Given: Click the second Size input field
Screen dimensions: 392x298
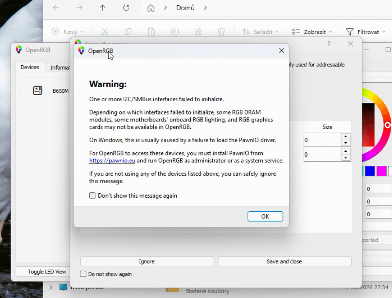Looking at the screenshot, I should pyautogui.click(x=322, y=155).
